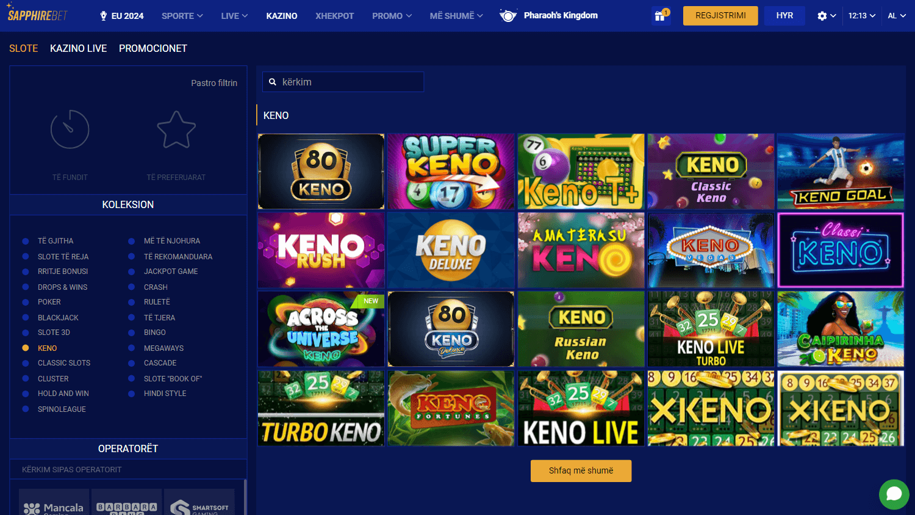915x515 pixels.
Task: Open the AL language selector
Action: 897,16
